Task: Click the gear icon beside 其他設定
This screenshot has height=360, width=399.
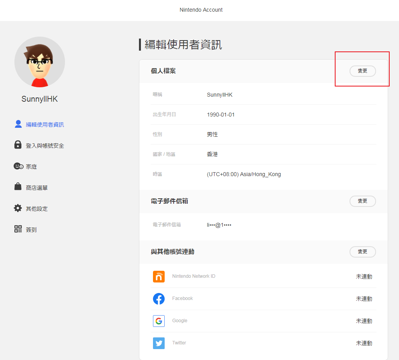Action: (18, 208)
